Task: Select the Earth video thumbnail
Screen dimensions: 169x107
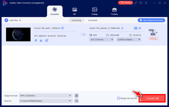Action: tap(18, 34)
